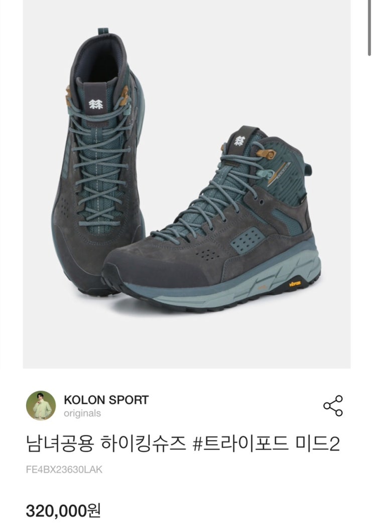373x528 pixels.
Task: Click tree logo on right boot tongue
Action: pyautogui.click(x=239, y=141)
